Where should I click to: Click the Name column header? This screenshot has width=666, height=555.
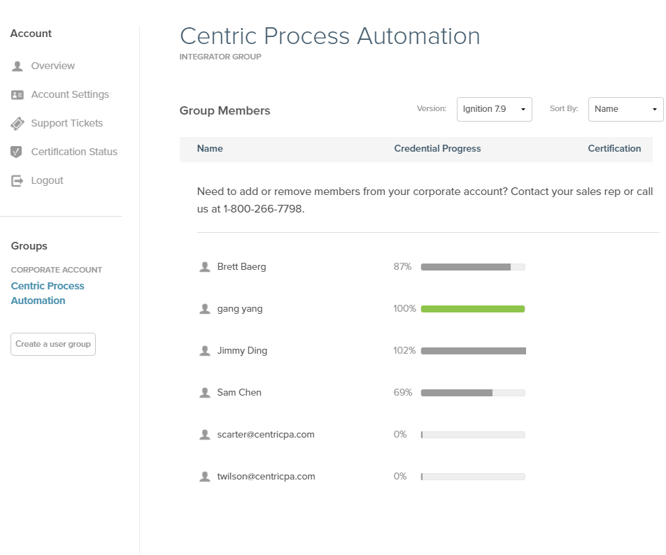210,148
